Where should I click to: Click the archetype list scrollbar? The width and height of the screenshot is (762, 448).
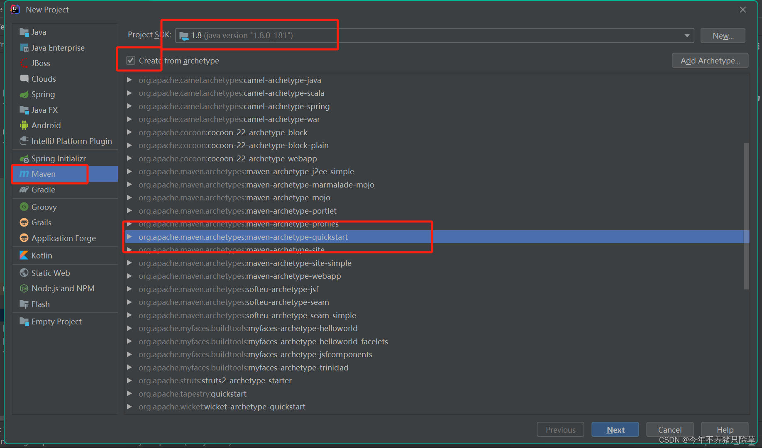[746, 216]
